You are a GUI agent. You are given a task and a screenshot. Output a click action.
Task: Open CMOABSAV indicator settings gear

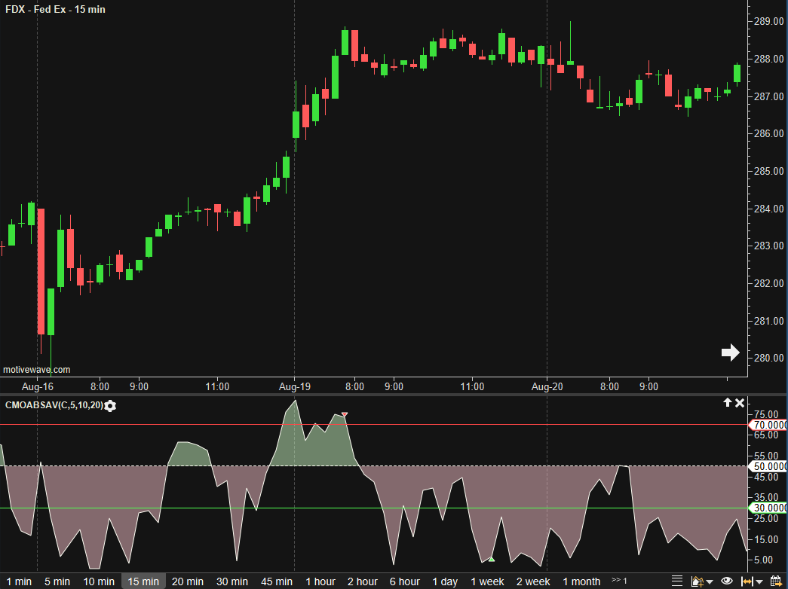[111, 406]
